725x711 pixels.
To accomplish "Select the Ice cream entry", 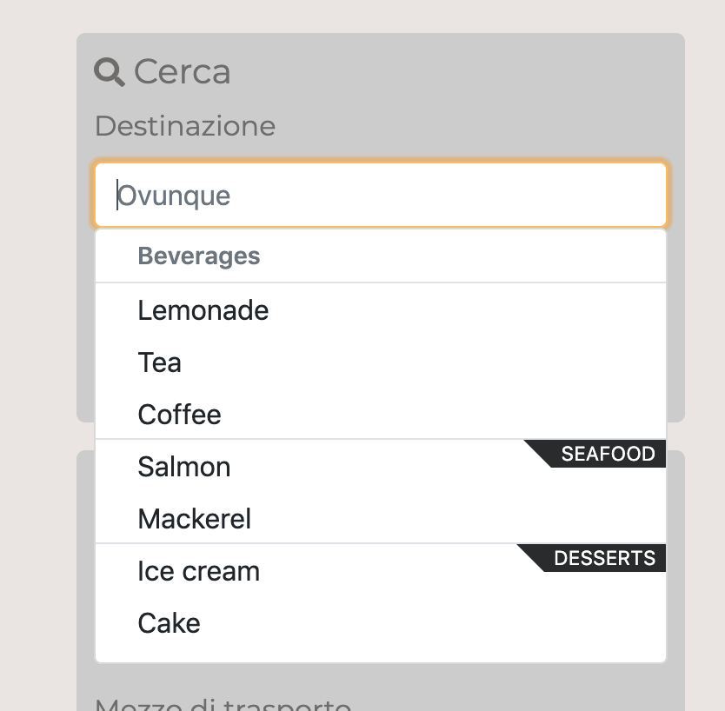I will 199,571.
